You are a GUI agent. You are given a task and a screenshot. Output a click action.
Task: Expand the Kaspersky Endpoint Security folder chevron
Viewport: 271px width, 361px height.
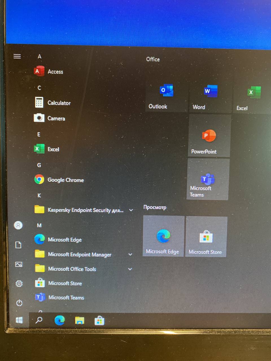(131, 210)
